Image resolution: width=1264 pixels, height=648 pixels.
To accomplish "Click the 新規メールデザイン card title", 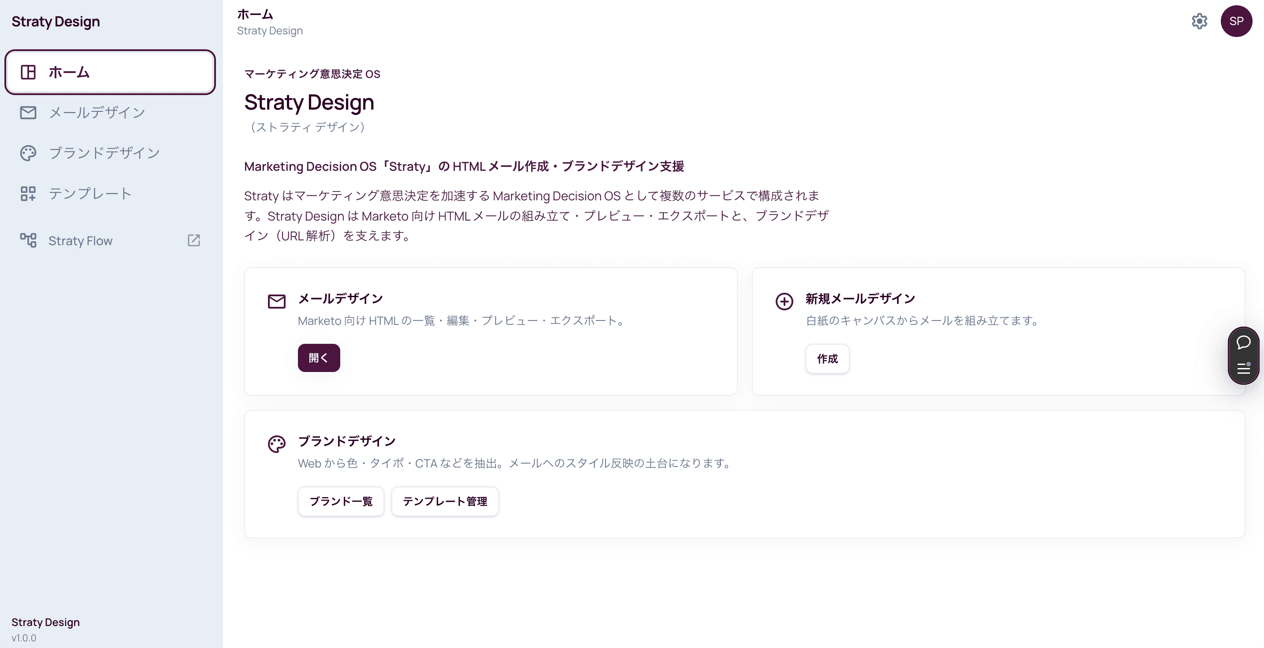I will click(860, 298).
